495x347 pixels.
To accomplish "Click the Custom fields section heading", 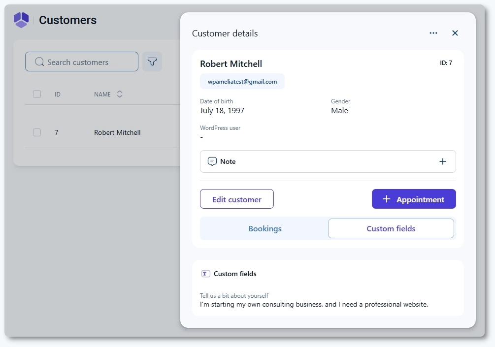I will click(235, 274).
